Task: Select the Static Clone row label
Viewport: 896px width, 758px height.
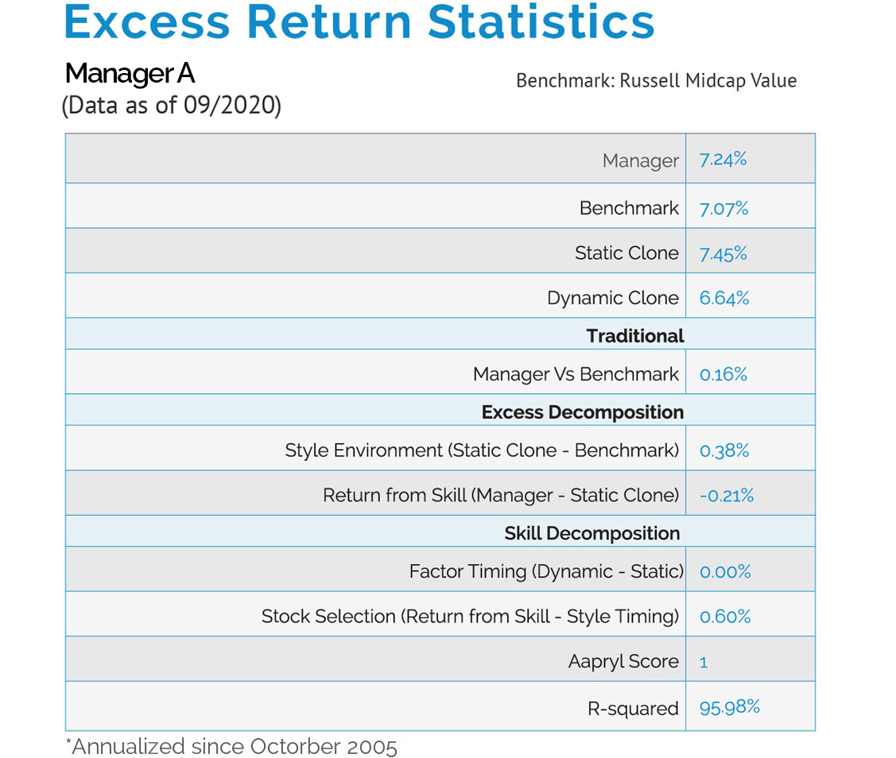Action: click(x=626, y=253)
